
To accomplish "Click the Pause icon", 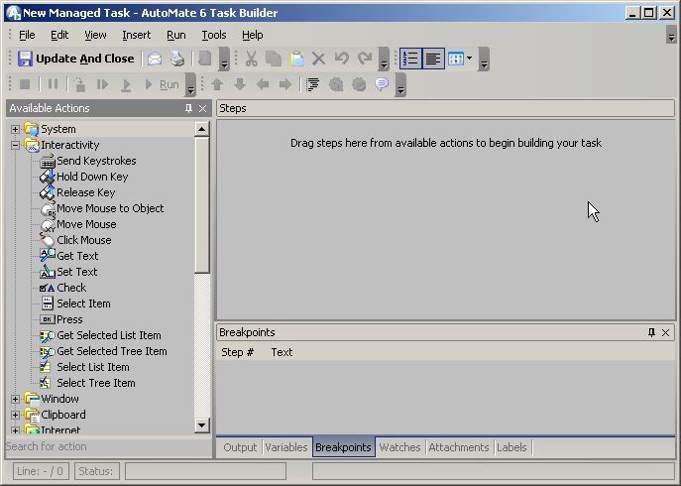I will [53, 84].
